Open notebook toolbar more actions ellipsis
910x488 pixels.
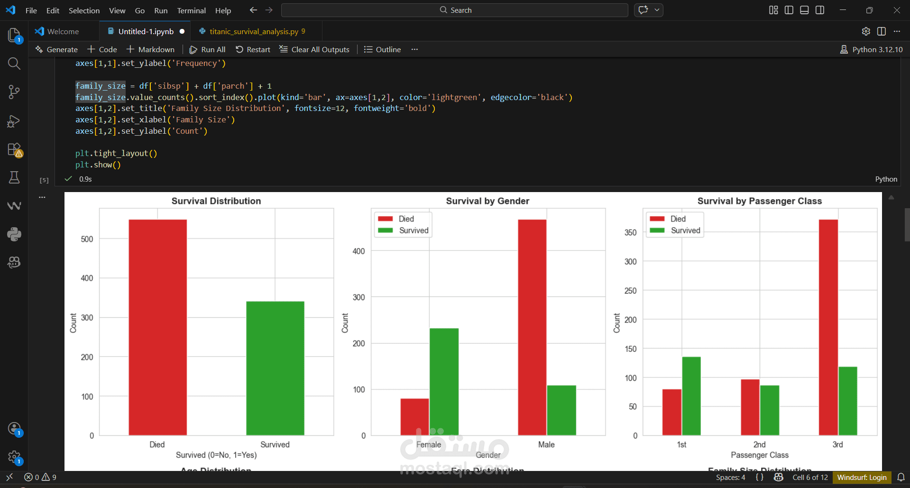point(414,49)
